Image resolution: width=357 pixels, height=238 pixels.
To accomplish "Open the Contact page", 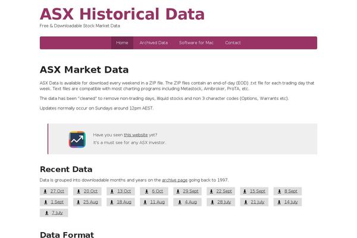I will click(233, 43).
